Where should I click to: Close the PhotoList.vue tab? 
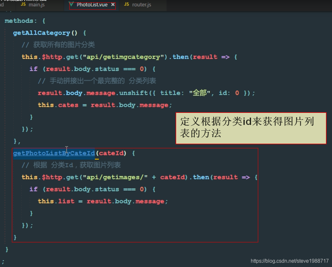pos(113,4)
